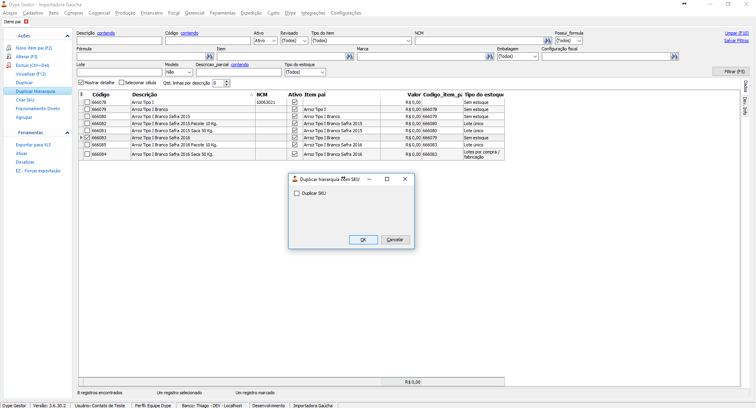Click Criar SKU action
Image resolution: width=756 pixels, height=408 pixels.
(x=25, y=100)
